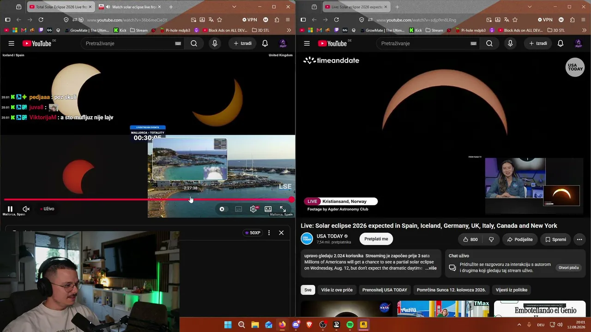Image resolution: width=591 pixels, height=332 pixels.
Task: Toggle VPN in left browser toolbar
Action: pyautogui.click(x=250, y=20)
